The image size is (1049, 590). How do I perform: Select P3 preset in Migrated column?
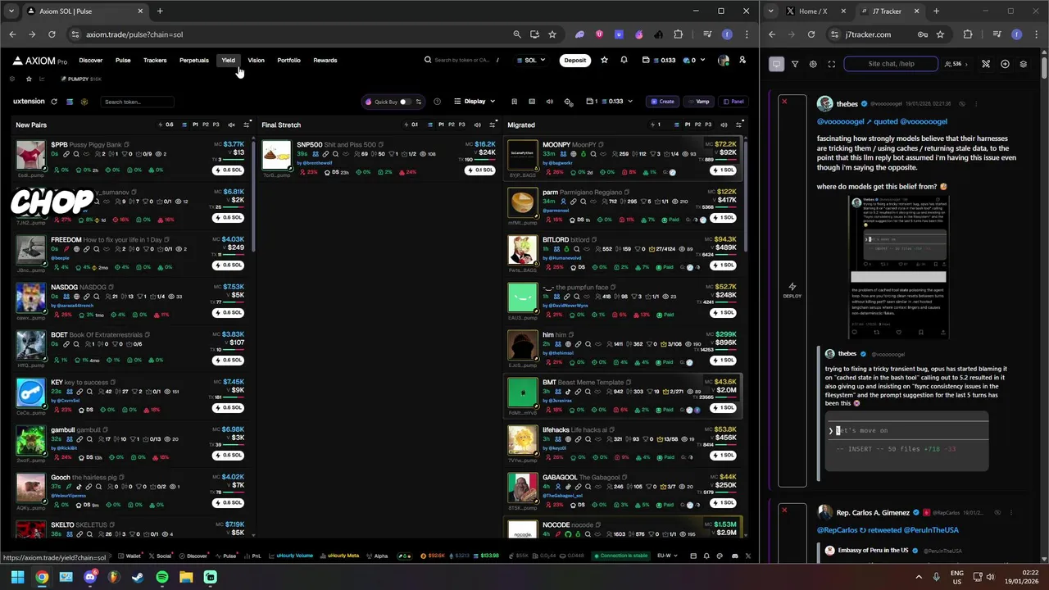pos(707,125)
